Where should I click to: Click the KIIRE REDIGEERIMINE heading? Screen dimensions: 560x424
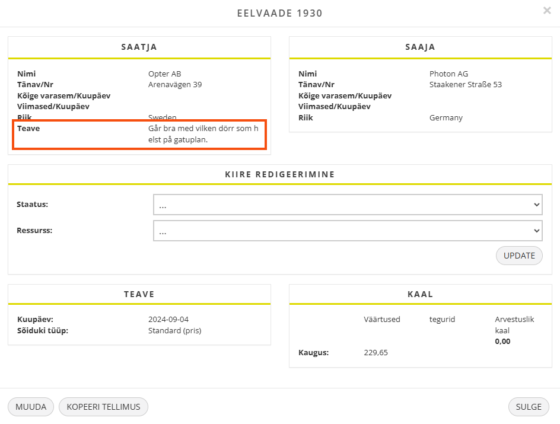280,175
